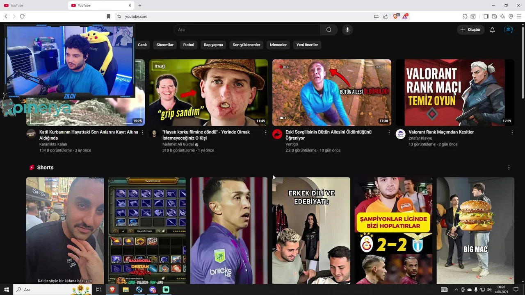Share the page via the share icon
525x295 pixels.
pyautogui.click(x=386, y=16)
